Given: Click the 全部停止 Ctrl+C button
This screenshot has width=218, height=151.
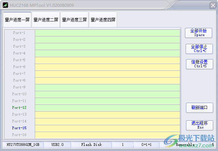Looking at the screenshot, I should (x=199, y=49).
